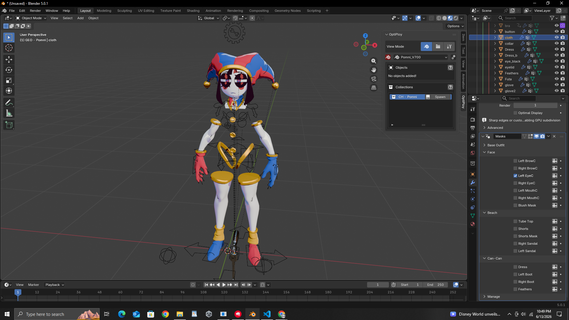
Task: Jump to the timeline end frame
Action: [x=236, y=285]
